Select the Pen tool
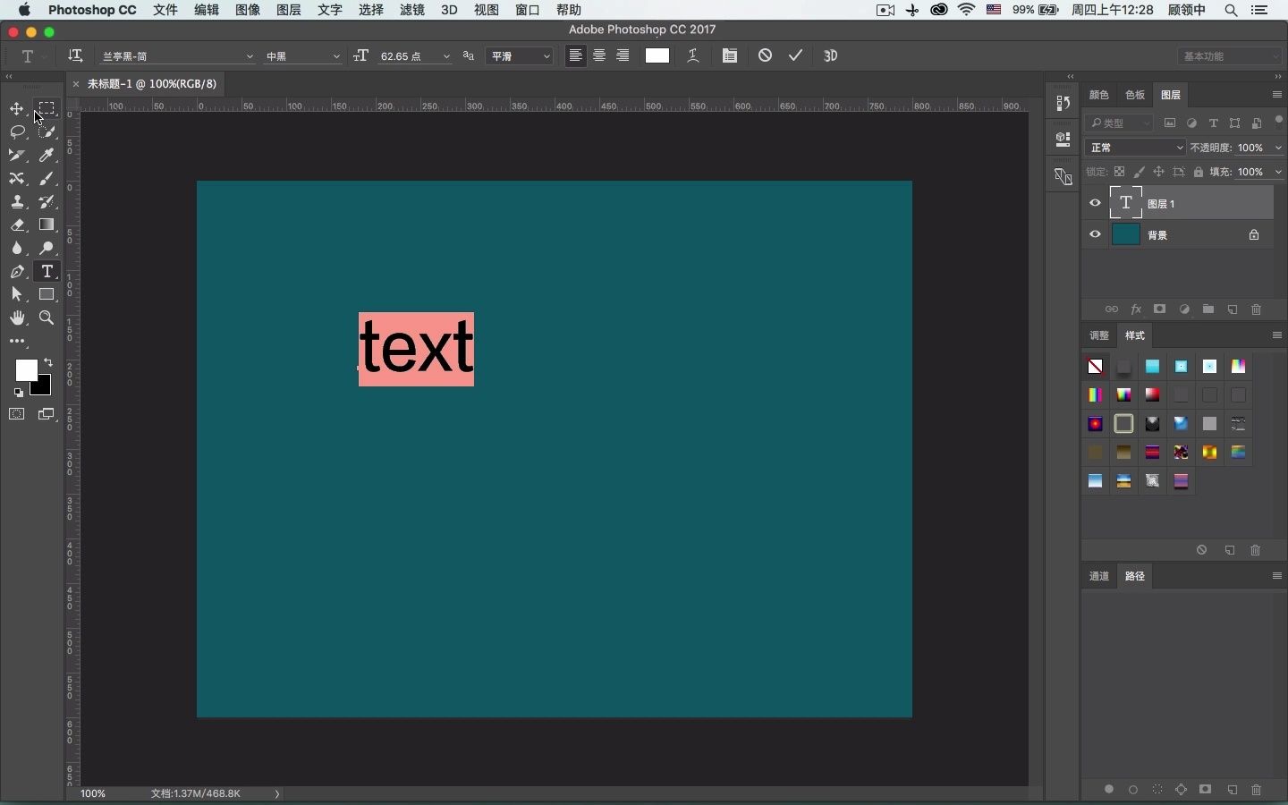This screenshot has width=1288, height=805. (17, 272)
